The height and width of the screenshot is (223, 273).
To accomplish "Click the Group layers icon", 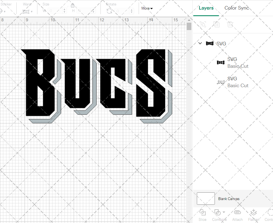I will [203, 24].
